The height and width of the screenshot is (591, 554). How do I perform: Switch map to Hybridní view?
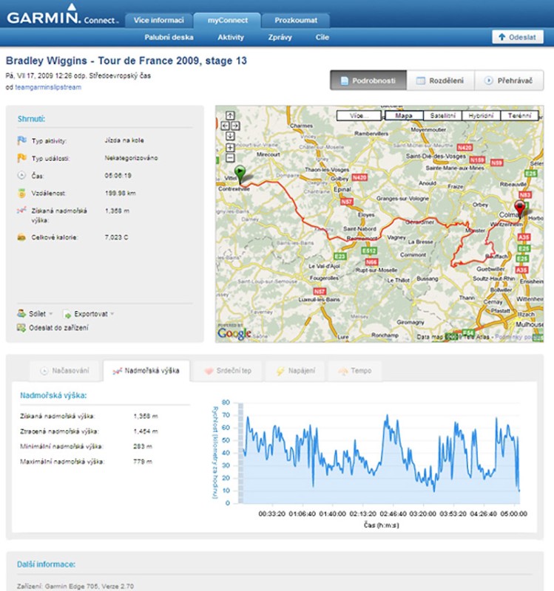(x=482, y=116)
